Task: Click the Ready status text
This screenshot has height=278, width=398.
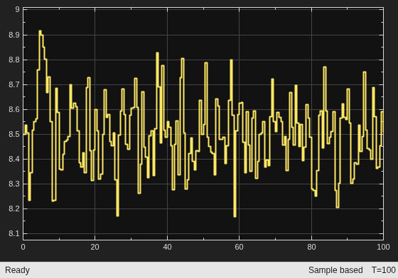Action: click(17, 270)
